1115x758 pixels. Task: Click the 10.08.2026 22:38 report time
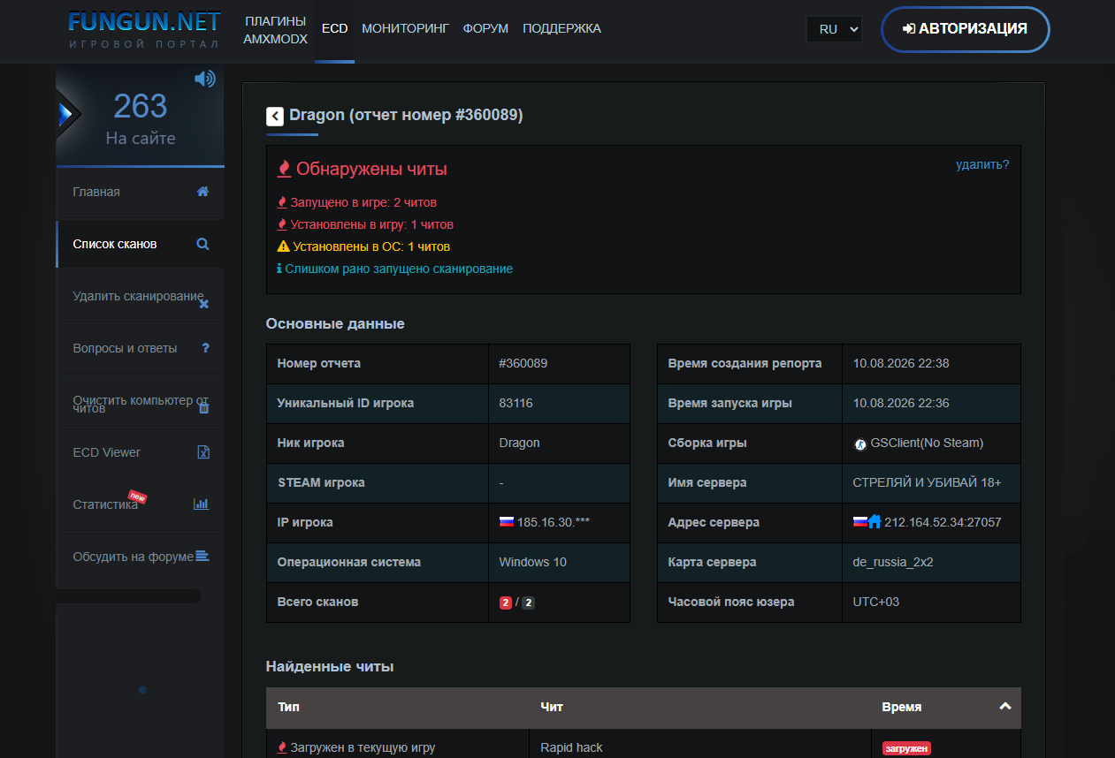pyautogui.click(x=901, y=363)
